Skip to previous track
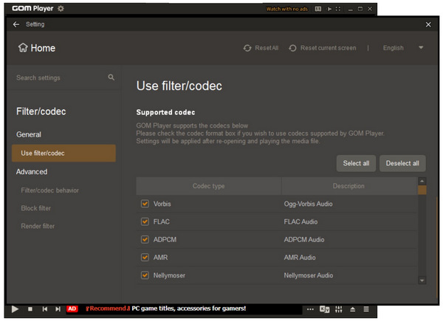Viewport: 443px width, 321px height. (44, 309)
